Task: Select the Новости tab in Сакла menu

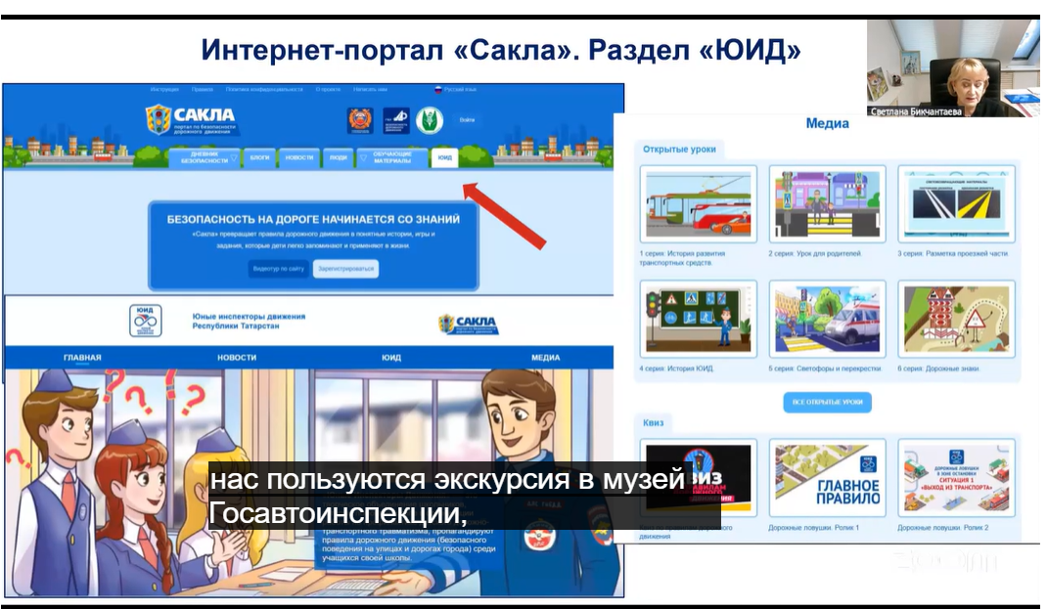Action: 298,157
